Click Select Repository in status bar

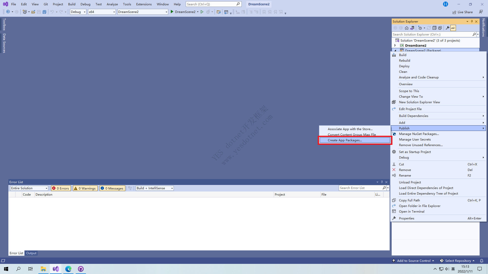[x=457, y=261]
